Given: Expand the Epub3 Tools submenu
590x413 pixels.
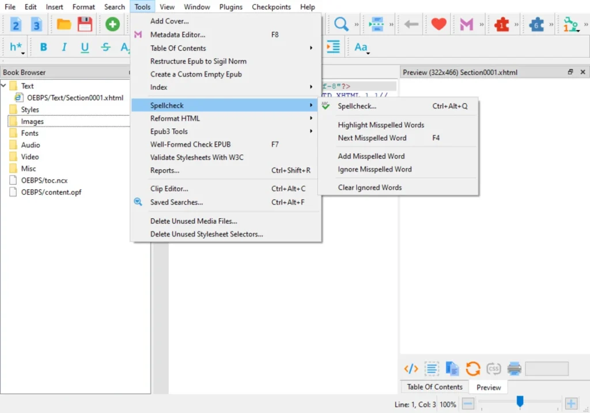Looking at the screenshot, I should 226,131.
